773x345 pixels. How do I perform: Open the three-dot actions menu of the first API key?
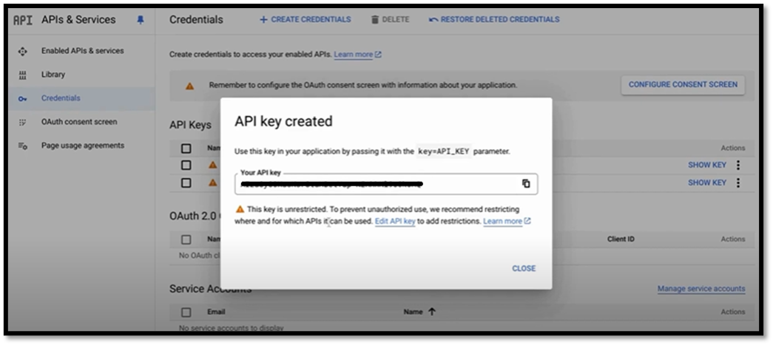tap(738, 165)
